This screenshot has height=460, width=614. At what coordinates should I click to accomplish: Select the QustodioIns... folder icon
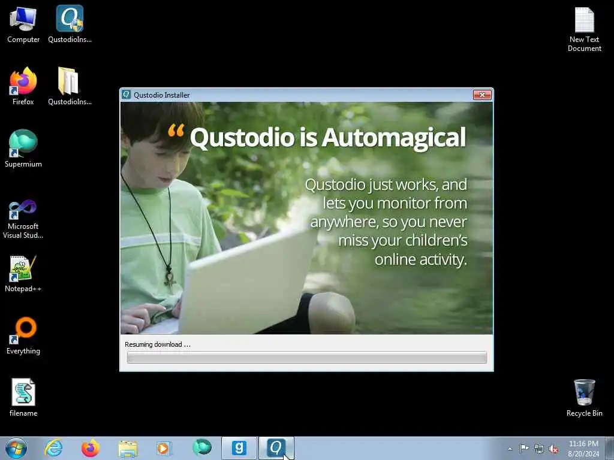click(70, 86)
